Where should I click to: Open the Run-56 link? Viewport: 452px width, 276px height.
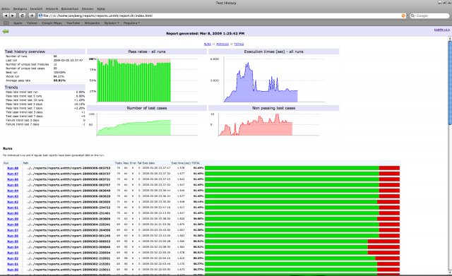[x=13, y=236]
